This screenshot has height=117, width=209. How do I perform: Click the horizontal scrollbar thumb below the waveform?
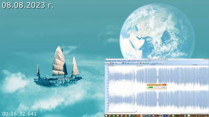point(121,112)
